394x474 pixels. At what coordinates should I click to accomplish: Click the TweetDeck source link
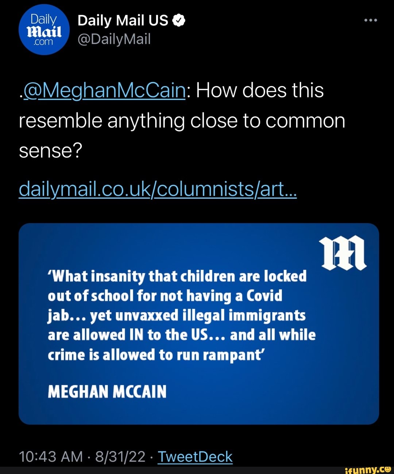(x=195, y=456)
